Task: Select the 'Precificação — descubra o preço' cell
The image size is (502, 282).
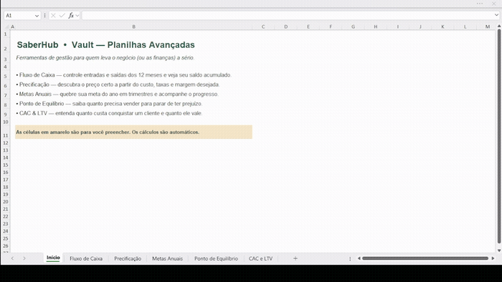Action: pos(133,84)
